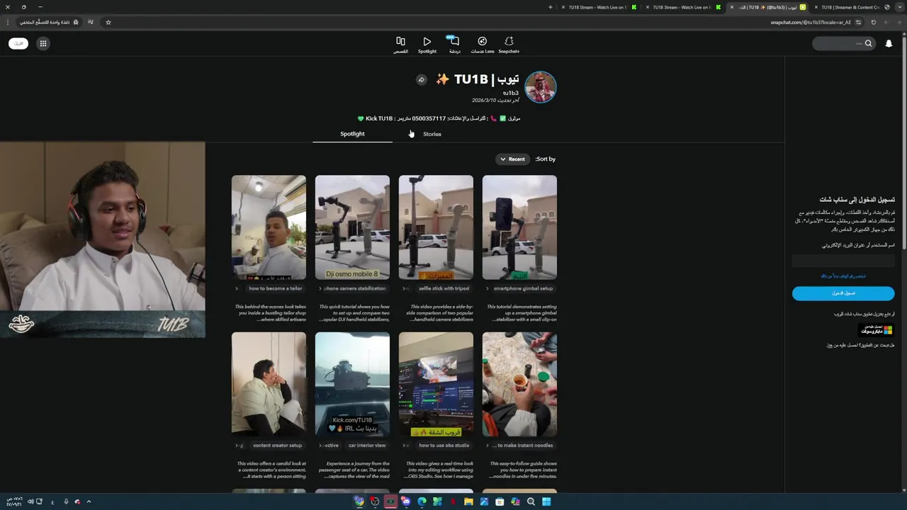The width and height of the screenshot is (907, 510).
Task: Bookmark the page with the star icon
Action: (108, 22)
